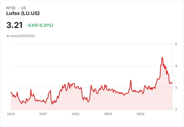Click the 4 price axis label

[x=176, y=66]
